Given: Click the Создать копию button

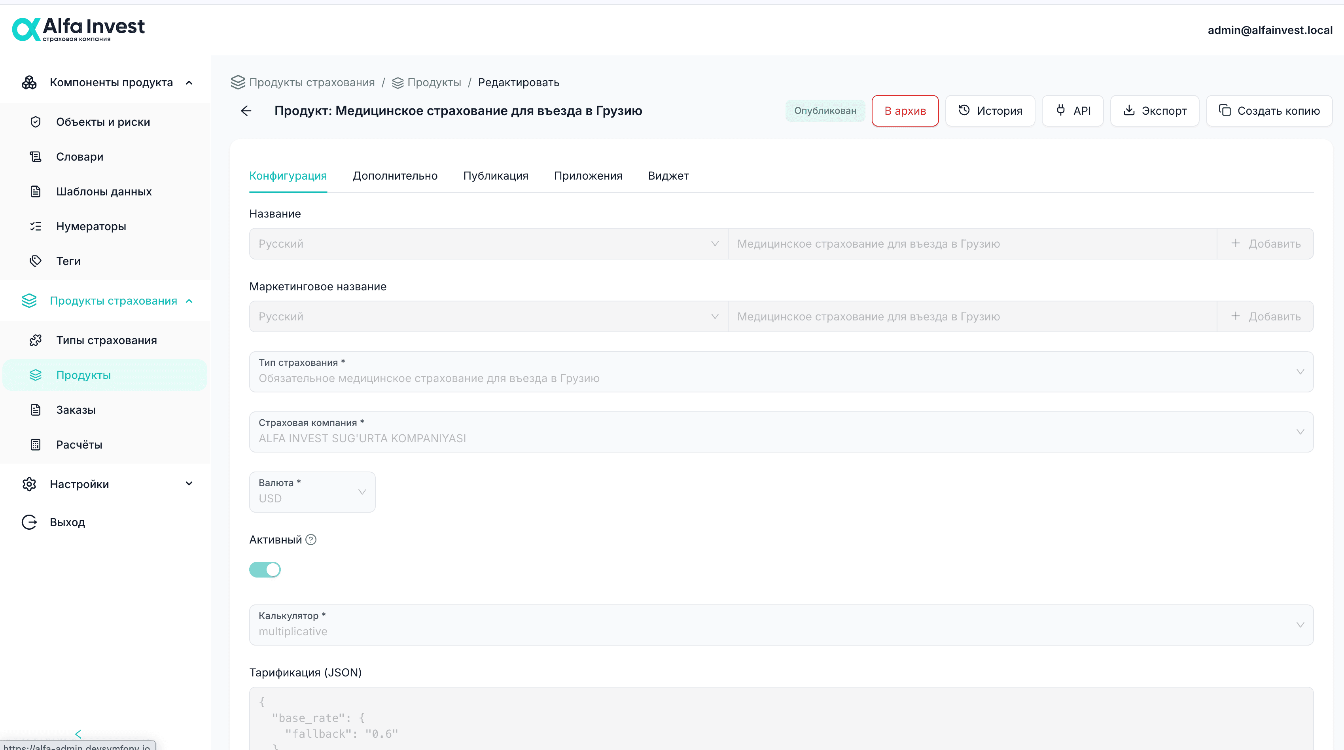Looking at the screenshot, I should coord(1268,111).
